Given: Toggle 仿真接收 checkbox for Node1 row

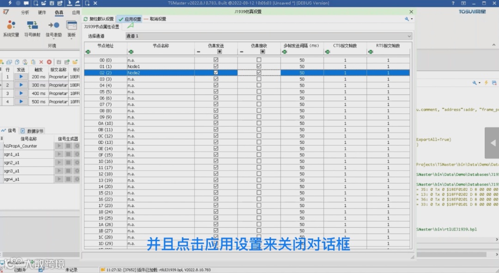Looking at the screenshot, I should (259, 66).
